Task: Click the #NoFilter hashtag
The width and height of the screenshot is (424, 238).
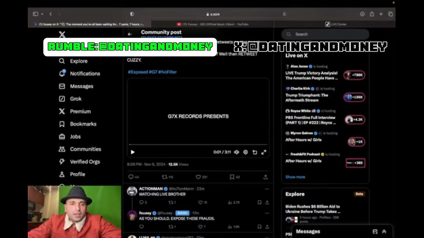Action: point(167,72)
